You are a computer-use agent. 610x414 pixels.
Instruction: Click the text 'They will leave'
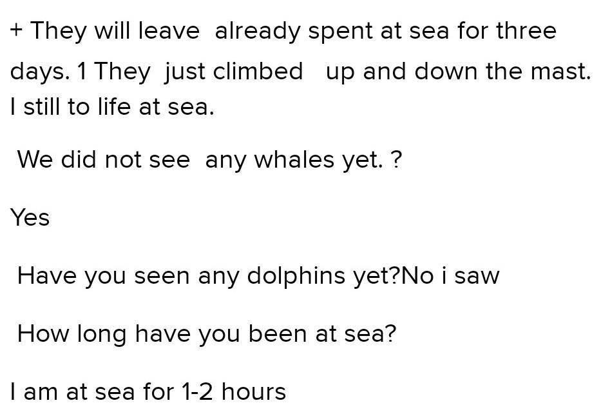pyautogui.click(x=115, y=31)
